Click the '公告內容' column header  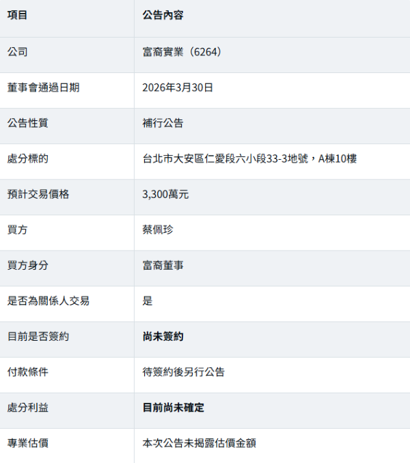tap(163, 15)
